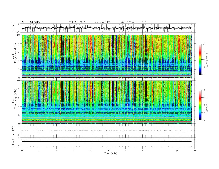This screenshot has height=169, width=219.
Task: Click the "1" tick label on Time axis
Action: 39,150
